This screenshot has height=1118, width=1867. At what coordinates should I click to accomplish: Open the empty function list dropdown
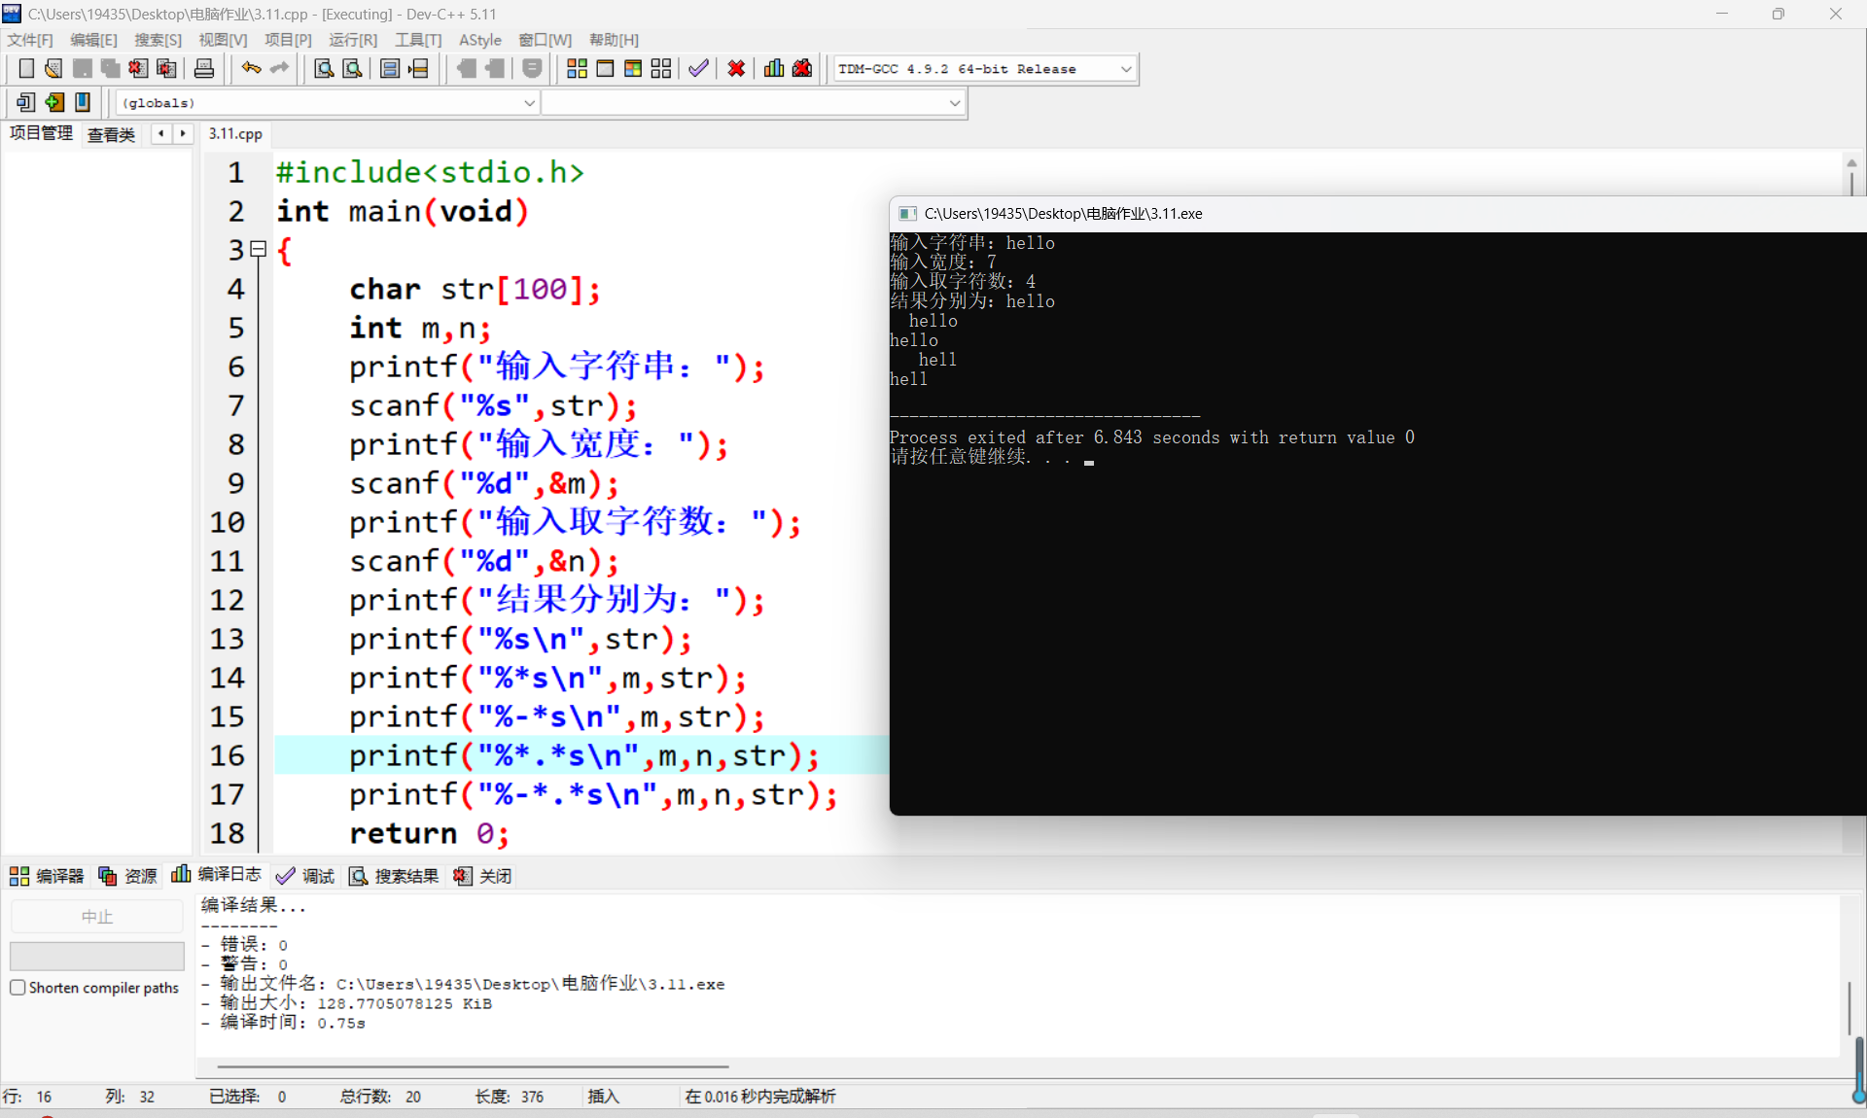point(954,103)
